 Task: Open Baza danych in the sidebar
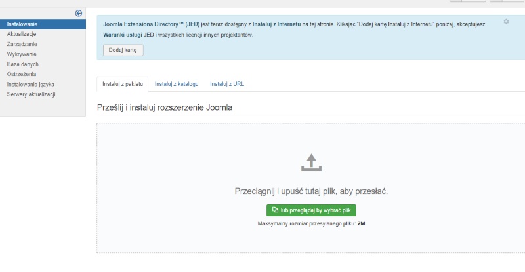(x=23, y=64)
